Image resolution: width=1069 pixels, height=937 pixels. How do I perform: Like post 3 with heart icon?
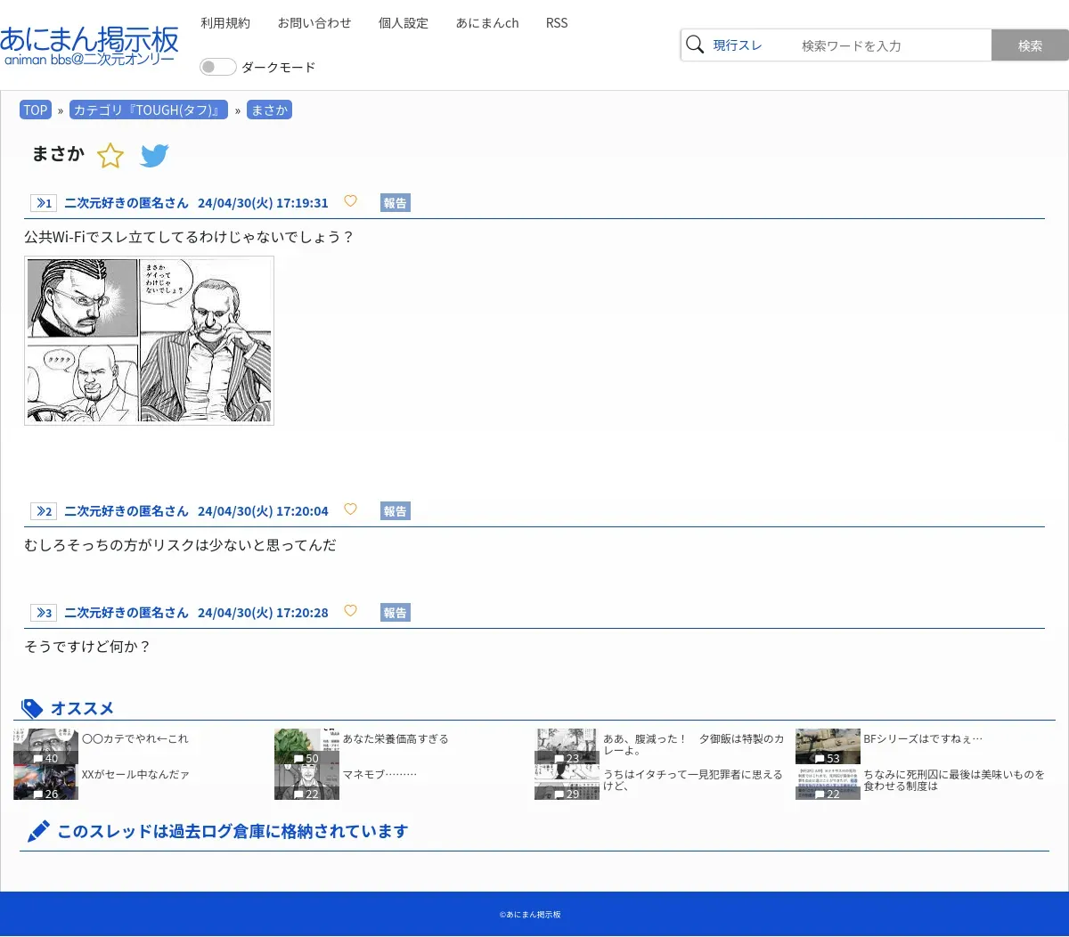[350, 611]
